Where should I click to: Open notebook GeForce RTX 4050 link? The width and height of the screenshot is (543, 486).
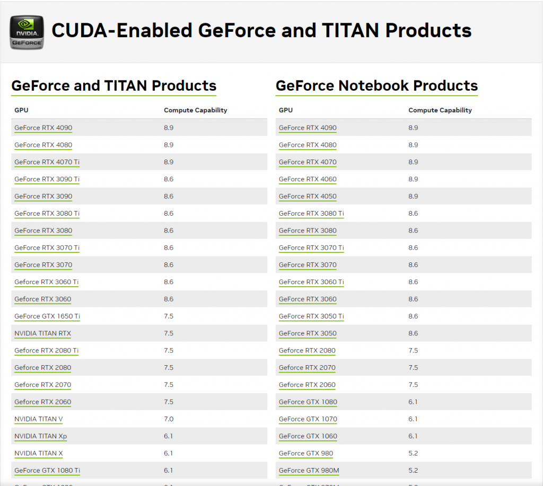[x=308, y=196]
